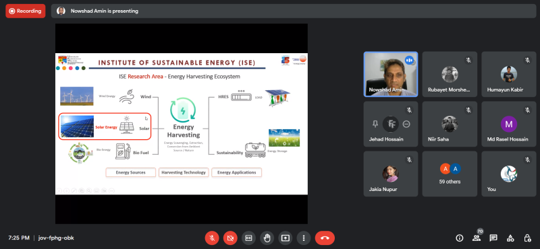Open the chat panel
540x249 pixels.
493,238
